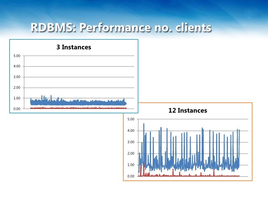Click the slide title "RDBMS: Performance no. clients"

(121, 28)
